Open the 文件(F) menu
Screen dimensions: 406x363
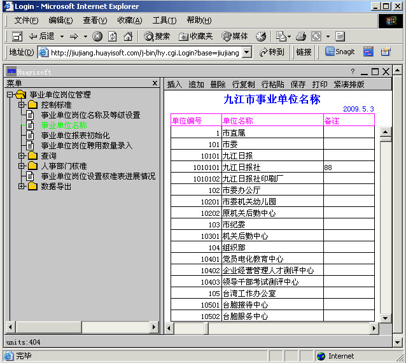point(26,20)
